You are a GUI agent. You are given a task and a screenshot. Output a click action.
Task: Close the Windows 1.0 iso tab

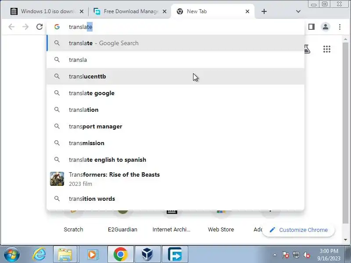click(x=82, y=11)
